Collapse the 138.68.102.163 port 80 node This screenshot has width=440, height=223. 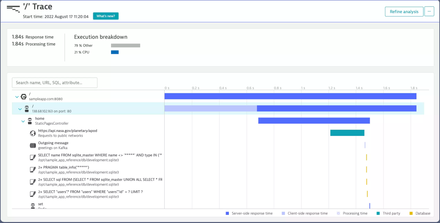point(20,109)
